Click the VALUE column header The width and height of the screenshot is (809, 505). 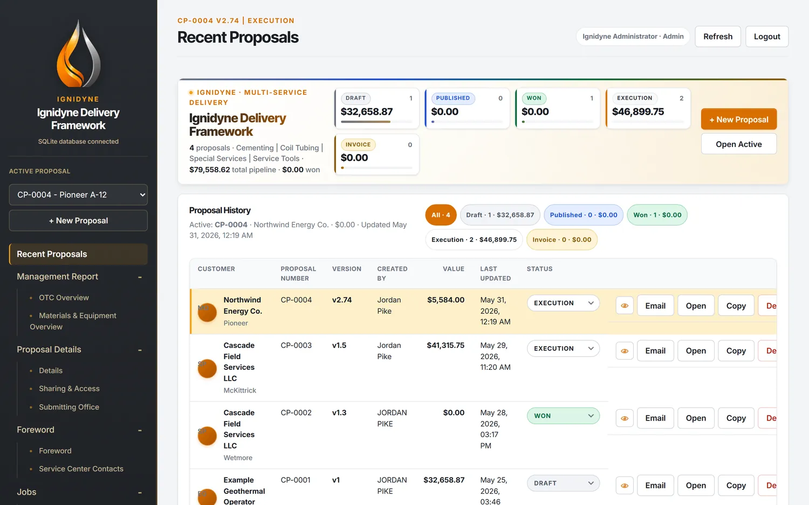[454, 269]
